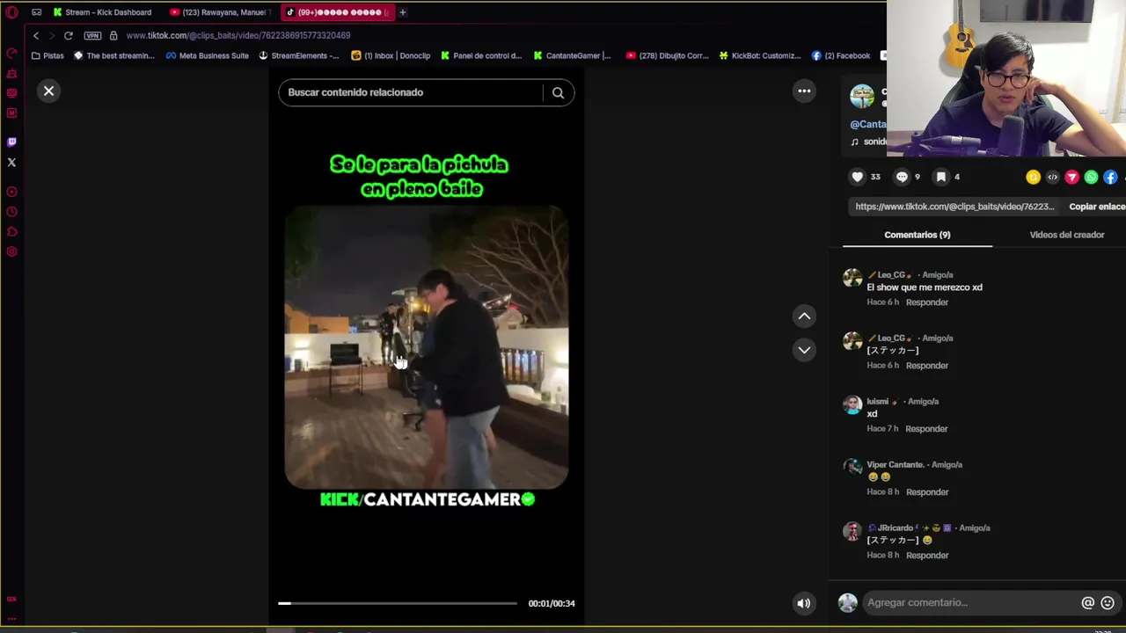Click the Opera menu logo icon

tap(11, 12)
